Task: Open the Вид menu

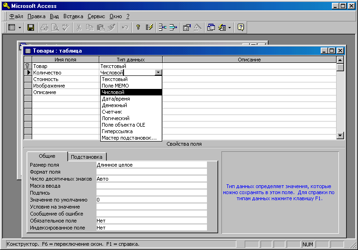Action: [x=55, y=16]
